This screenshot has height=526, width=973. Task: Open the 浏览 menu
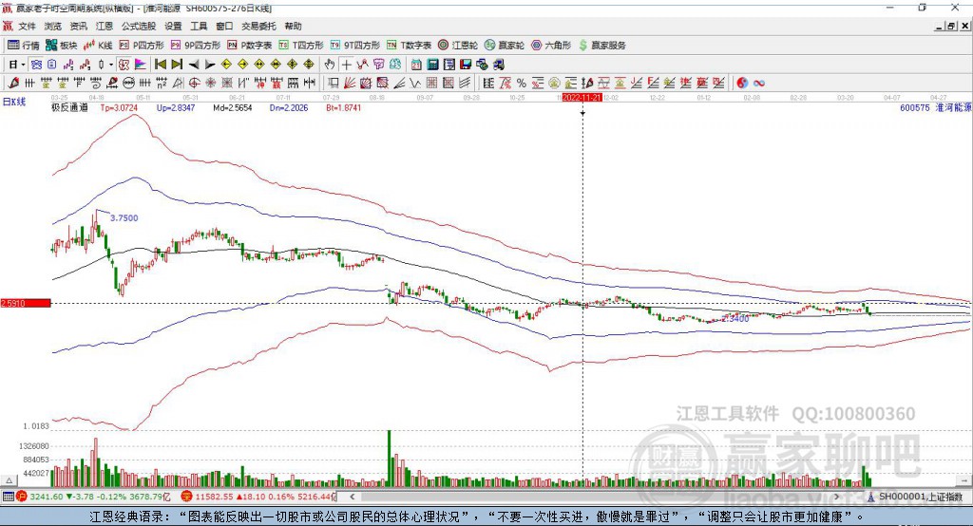click(53, 26)
